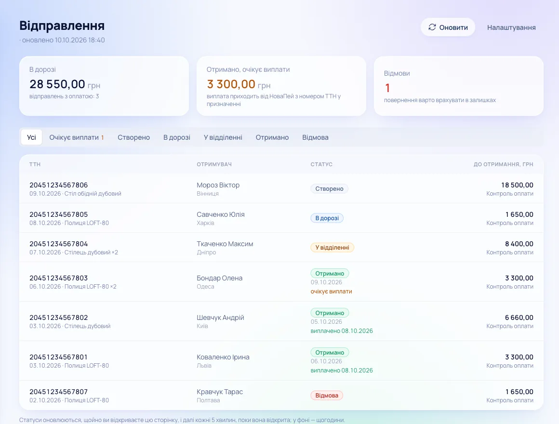Click TTH number 20451234567804
This screenshot has width=559, height=424.
click(x=58, y=244)
